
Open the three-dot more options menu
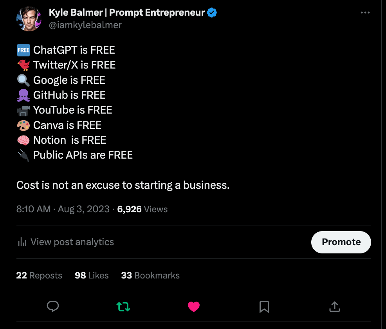365,13
